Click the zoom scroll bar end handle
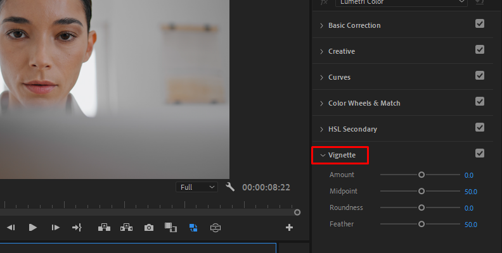The height and width of the screenshot is (253, 502). (297, 212)
